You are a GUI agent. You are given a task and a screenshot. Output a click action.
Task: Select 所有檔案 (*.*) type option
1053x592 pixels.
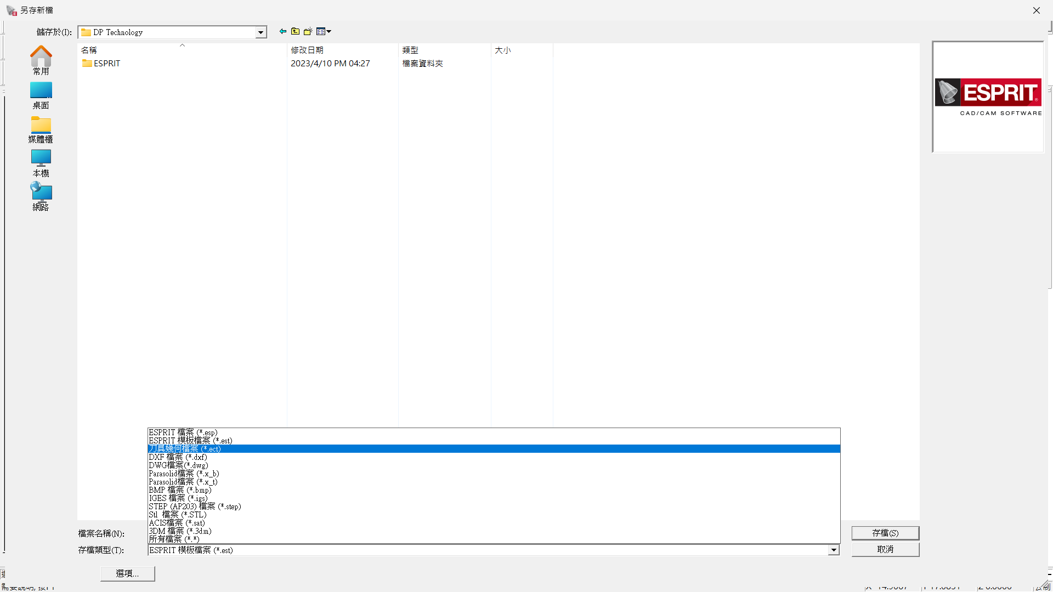[174, 539]
